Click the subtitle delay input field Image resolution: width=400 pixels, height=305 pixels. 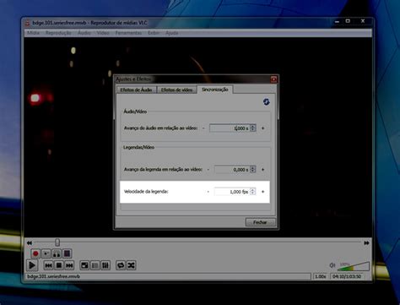pos(232,170)
